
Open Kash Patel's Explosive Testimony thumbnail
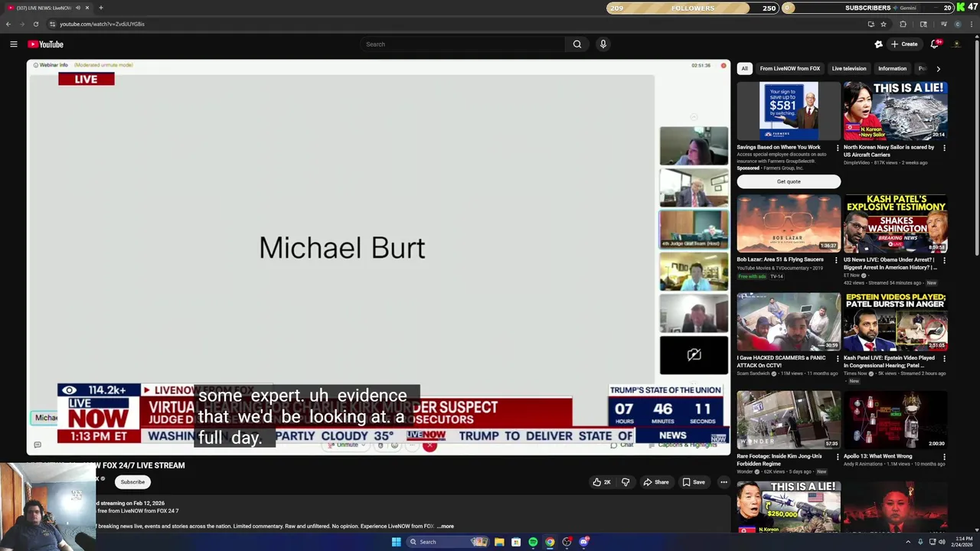tap(896, 223)
